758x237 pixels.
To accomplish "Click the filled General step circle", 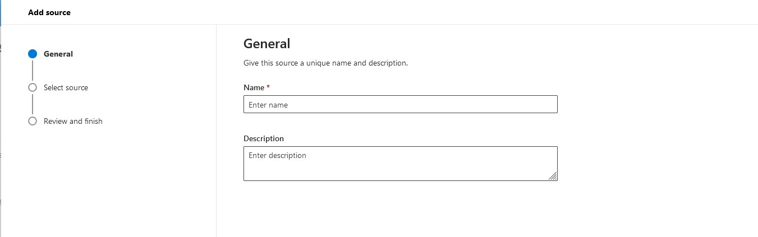I will [33, 54].
